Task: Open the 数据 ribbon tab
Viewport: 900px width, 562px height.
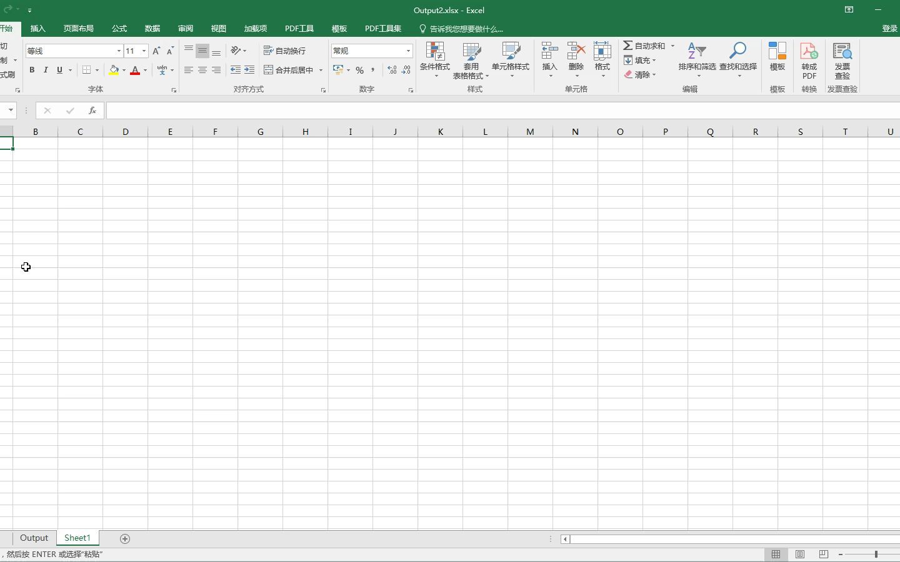Action: click(x=152, y=29)
